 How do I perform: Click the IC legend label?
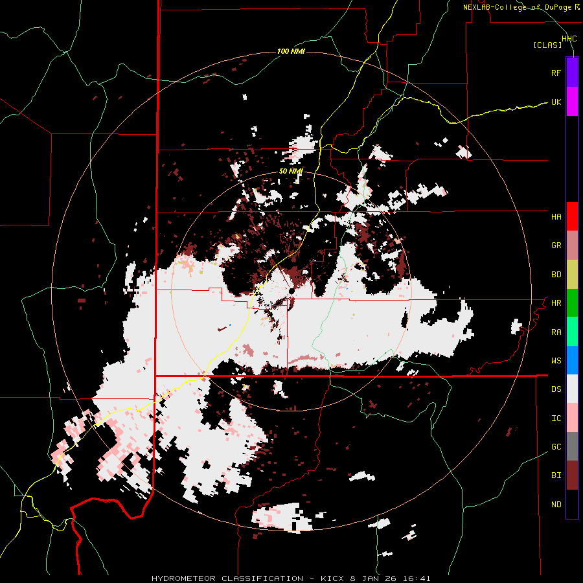click(x=556, y=418)
